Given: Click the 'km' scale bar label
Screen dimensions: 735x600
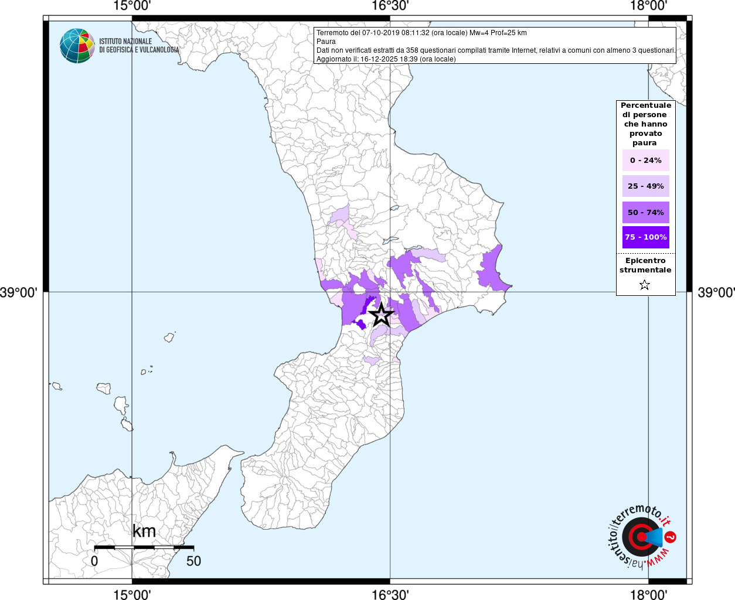Looking at the screenshot, I should [144, 531].
